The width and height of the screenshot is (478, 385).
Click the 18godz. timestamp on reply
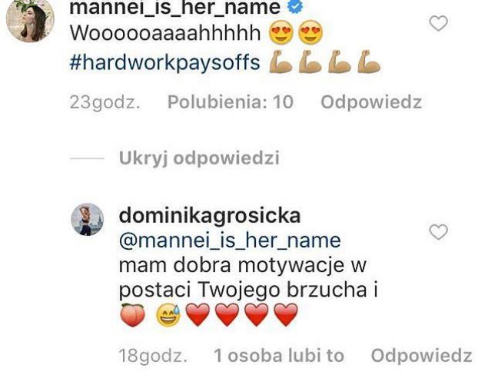click(x=153, y=355)
